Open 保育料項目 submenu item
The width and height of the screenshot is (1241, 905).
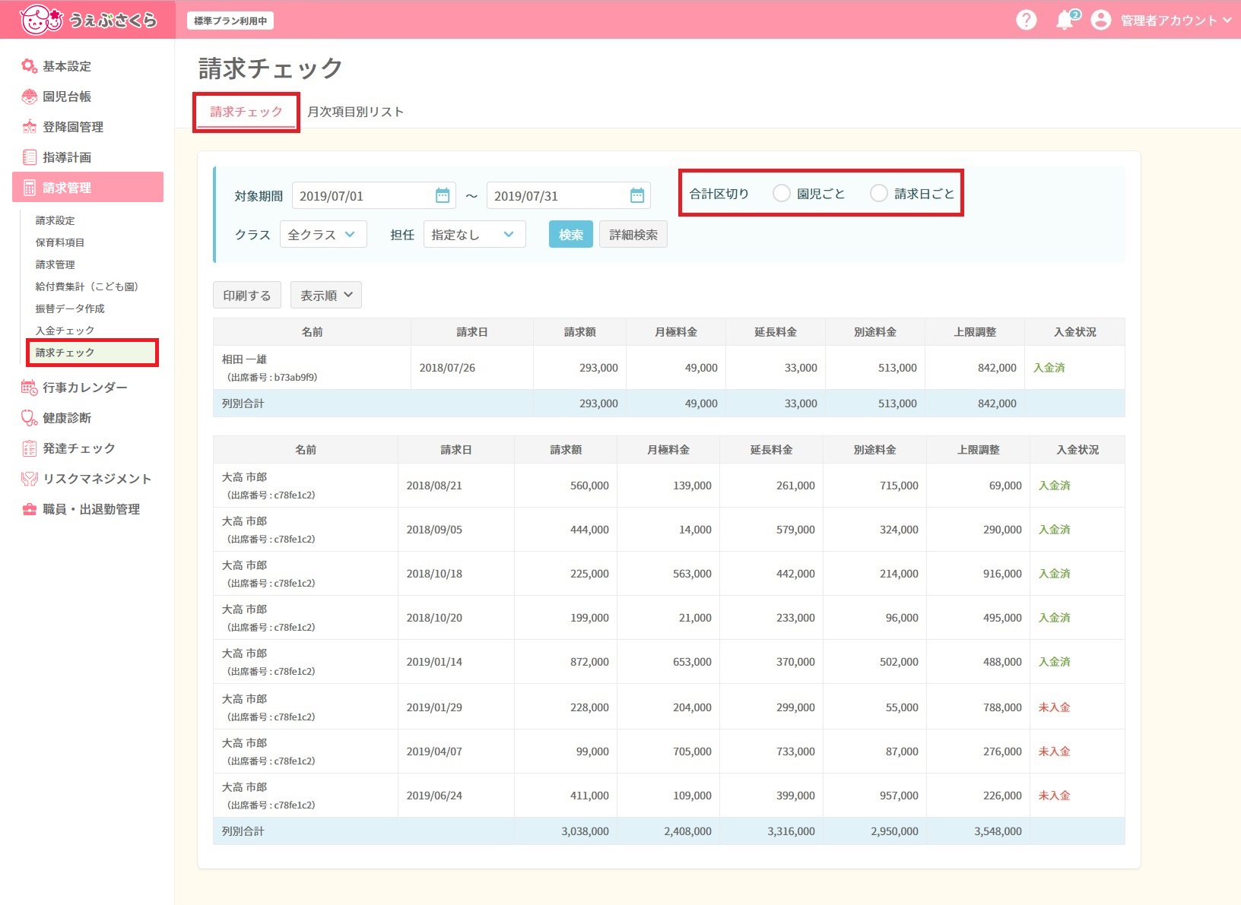pos(60,242)
